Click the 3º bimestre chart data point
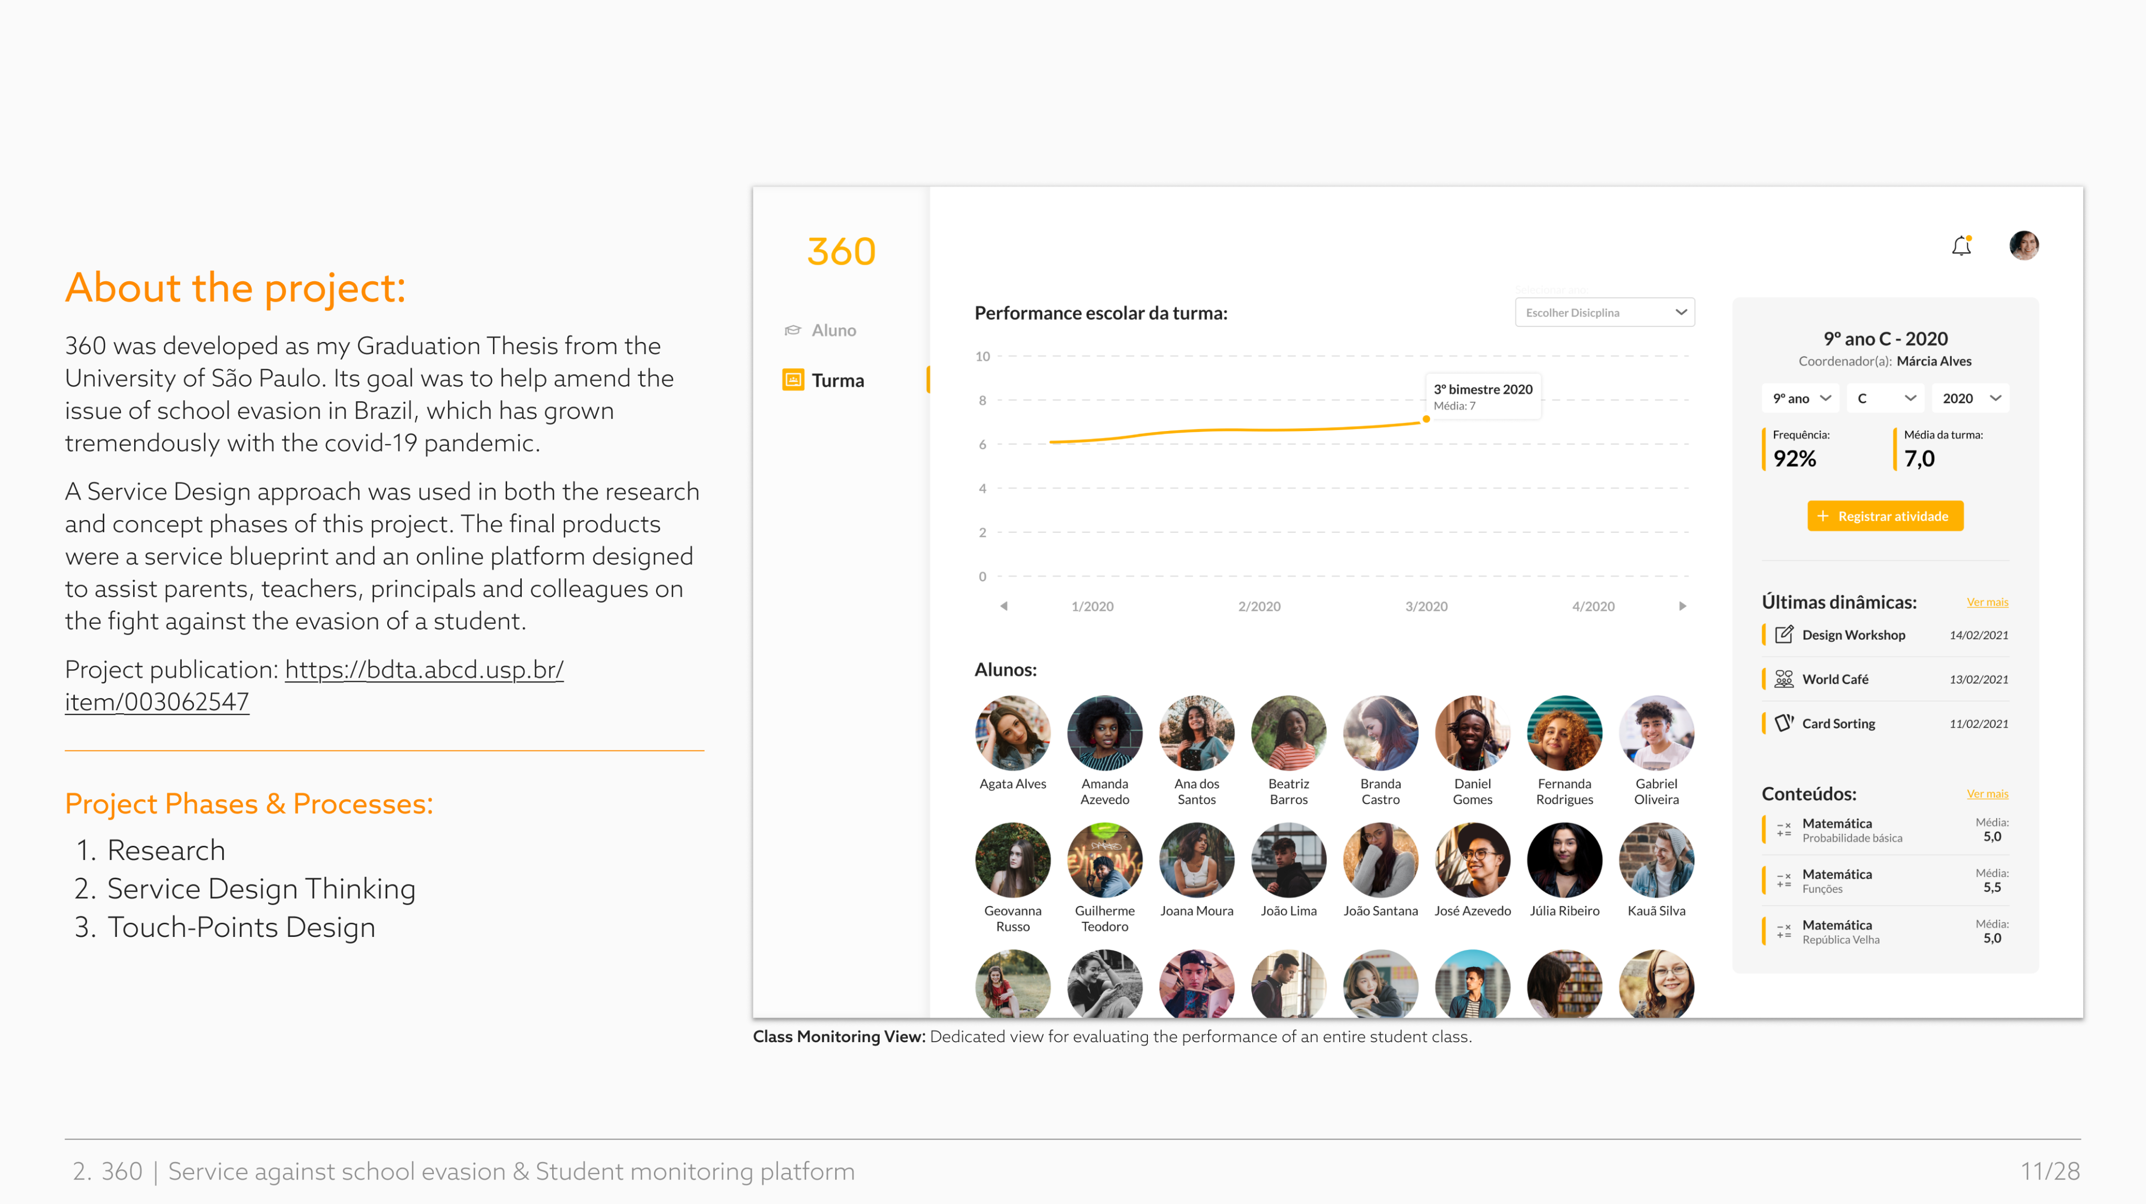Image resolution: width=2146 pixels, height=1204 pixels. tap(1426, 419)
